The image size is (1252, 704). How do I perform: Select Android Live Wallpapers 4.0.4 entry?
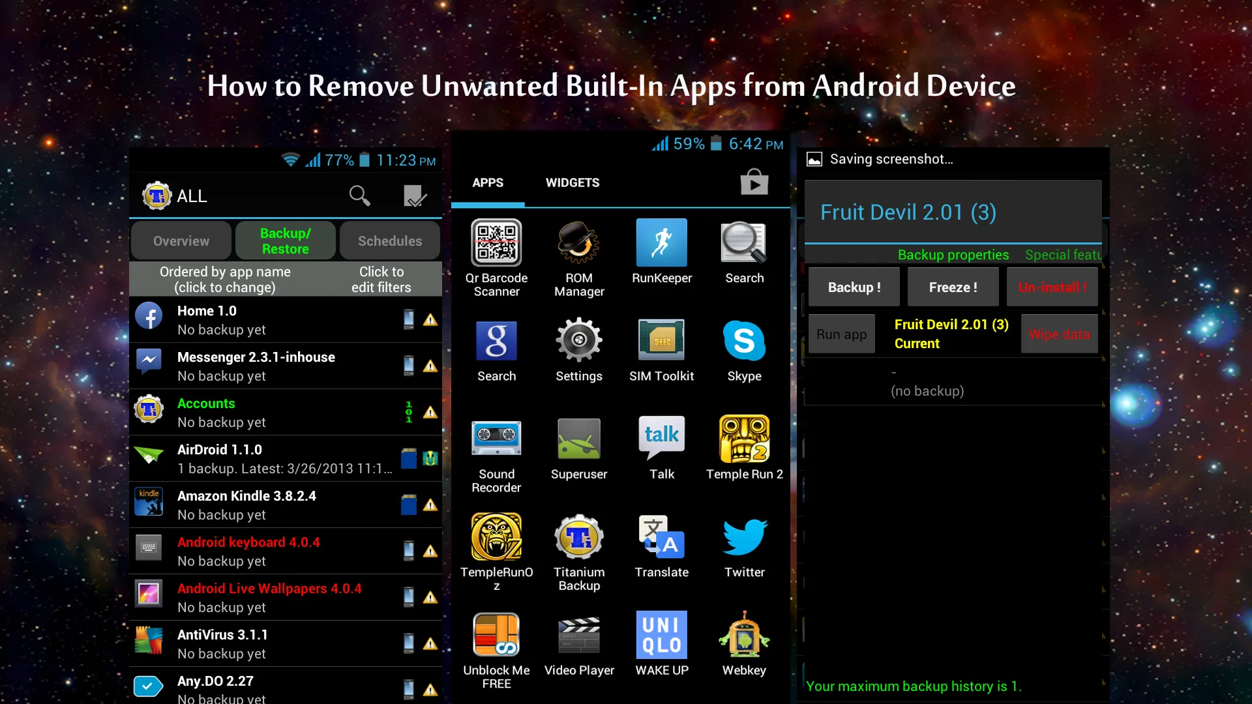(x=286, y=597)
